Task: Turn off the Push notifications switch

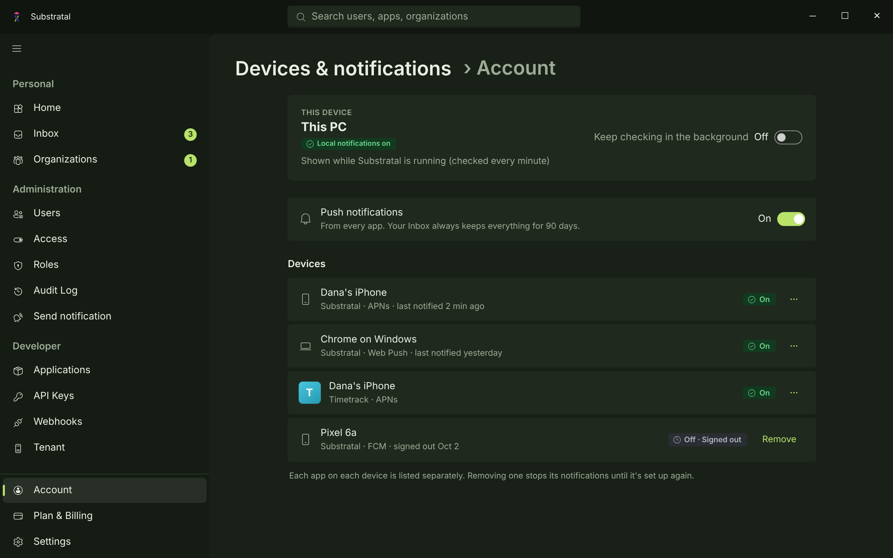Action: tap(791, 219)
